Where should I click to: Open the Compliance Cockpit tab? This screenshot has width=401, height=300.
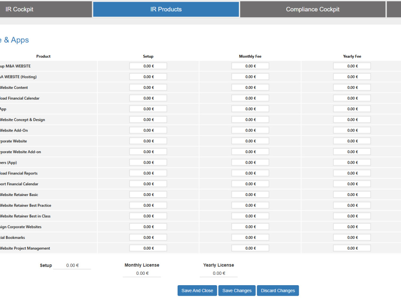pos(312,10)
